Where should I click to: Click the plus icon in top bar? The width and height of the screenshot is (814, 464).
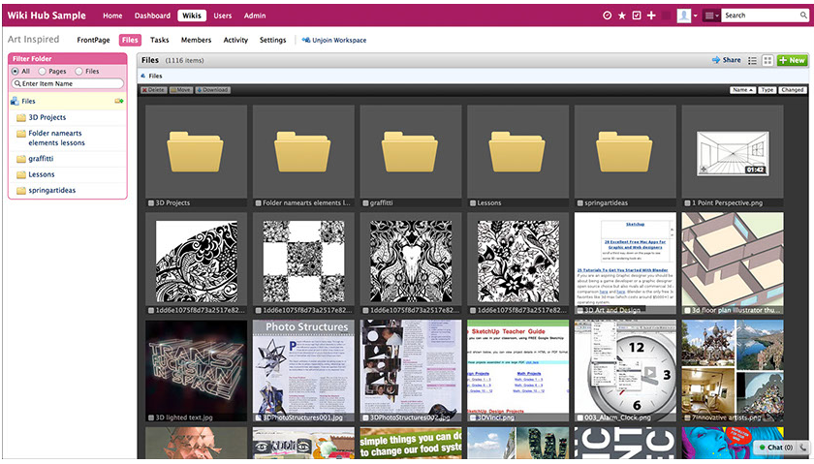tap(651, 15)
